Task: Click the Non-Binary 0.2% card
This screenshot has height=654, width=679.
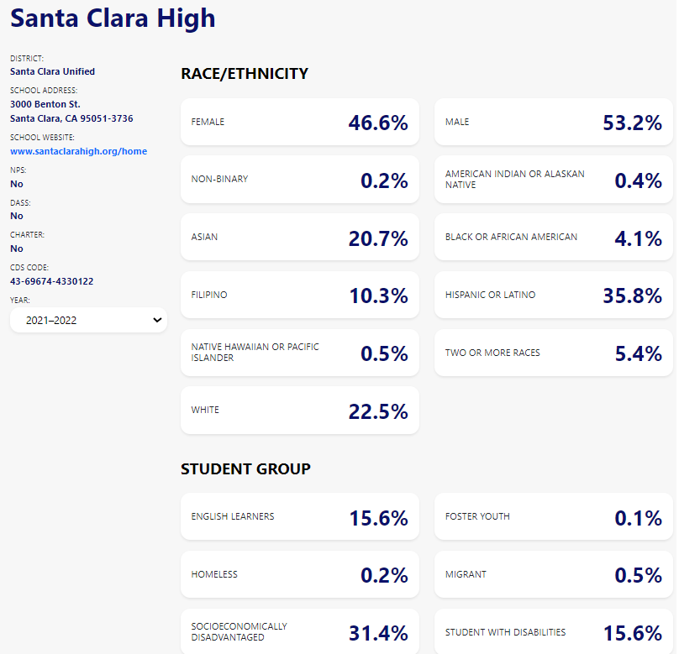Action: pyautogui.click(x=299, y=180)
